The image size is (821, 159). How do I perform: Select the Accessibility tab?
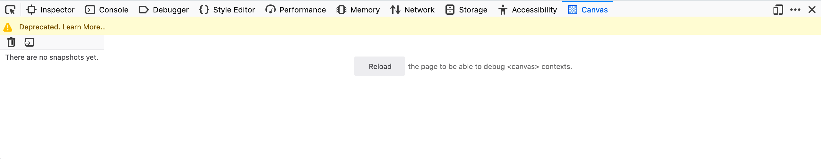528,10
